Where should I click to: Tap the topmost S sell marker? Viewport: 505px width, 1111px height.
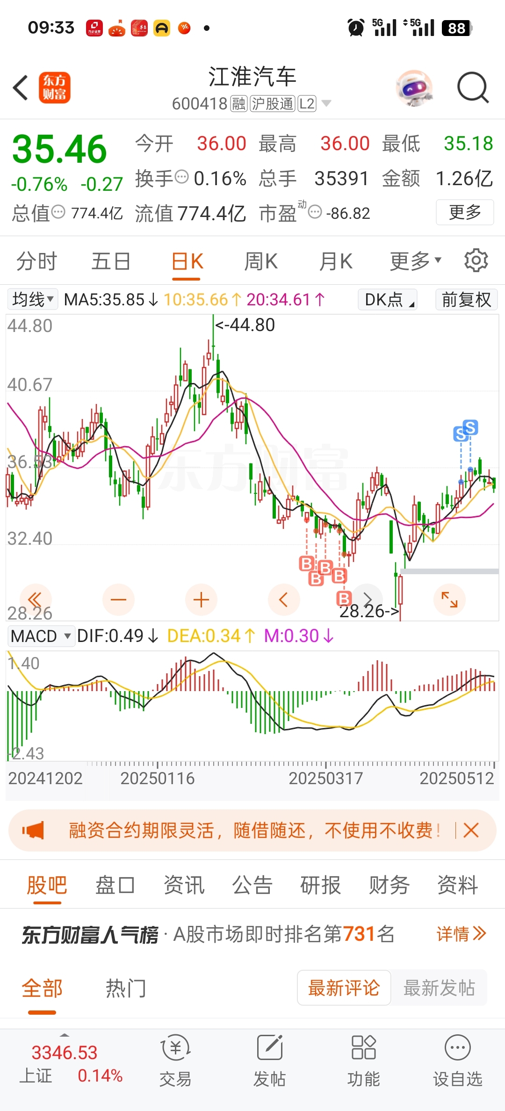[x=470, y=427]
